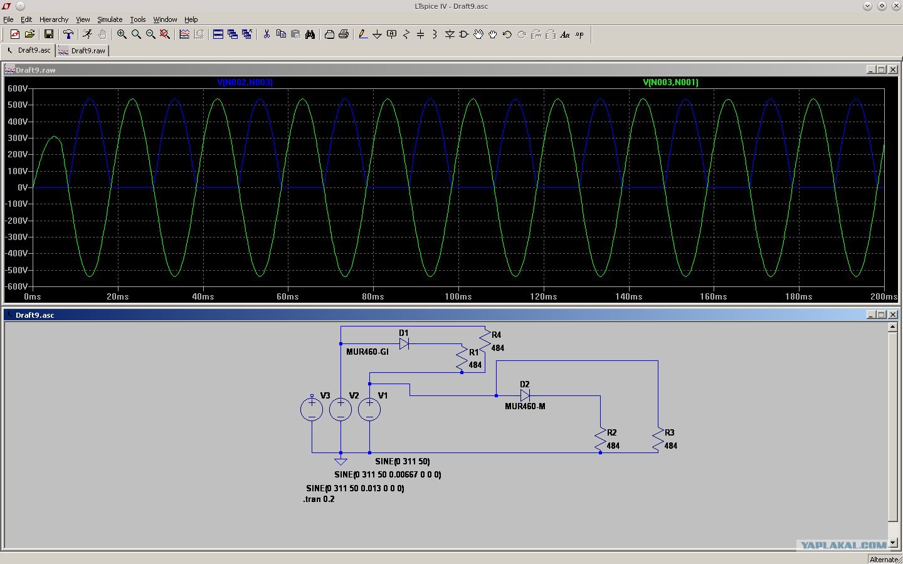
Task: Select the Component gate-shaped icon
Action: tap(464, 34)
